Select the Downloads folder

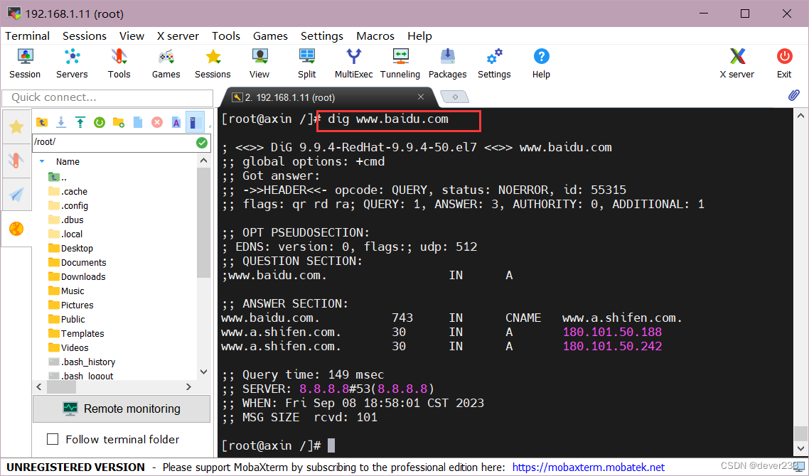77,276
